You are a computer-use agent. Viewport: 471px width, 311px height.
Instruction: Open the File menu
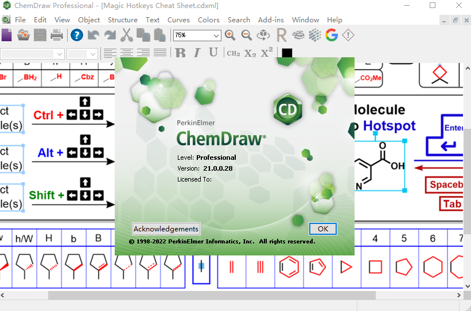20,20
